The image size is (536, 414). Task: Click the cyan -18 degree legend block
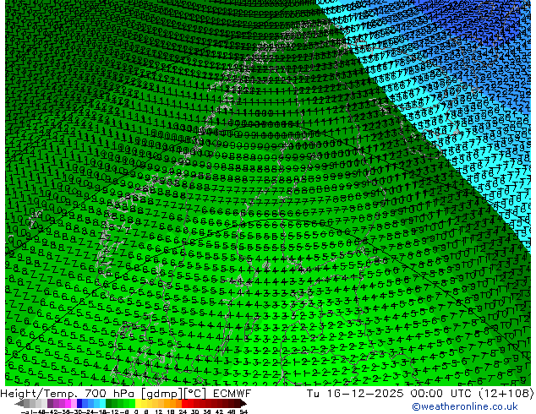coord(102,403)
